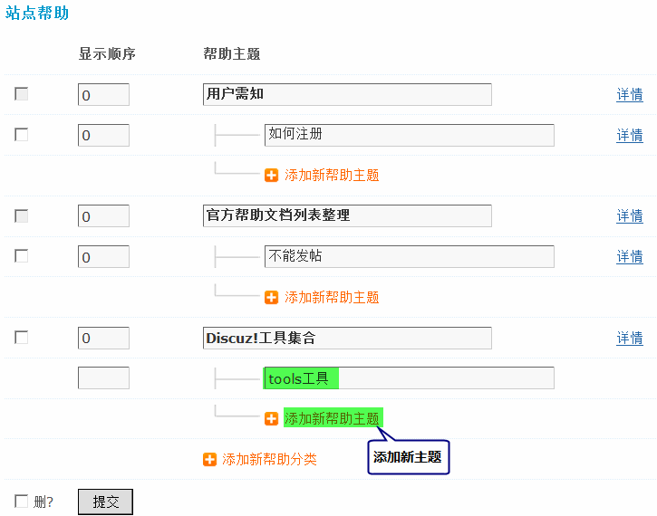Image resolution: width=657 pixels, height=516 pixels.
Task: Click highlighted 添加新帮助主题 link
Action: pyautogui.click(x=332, y=419)
